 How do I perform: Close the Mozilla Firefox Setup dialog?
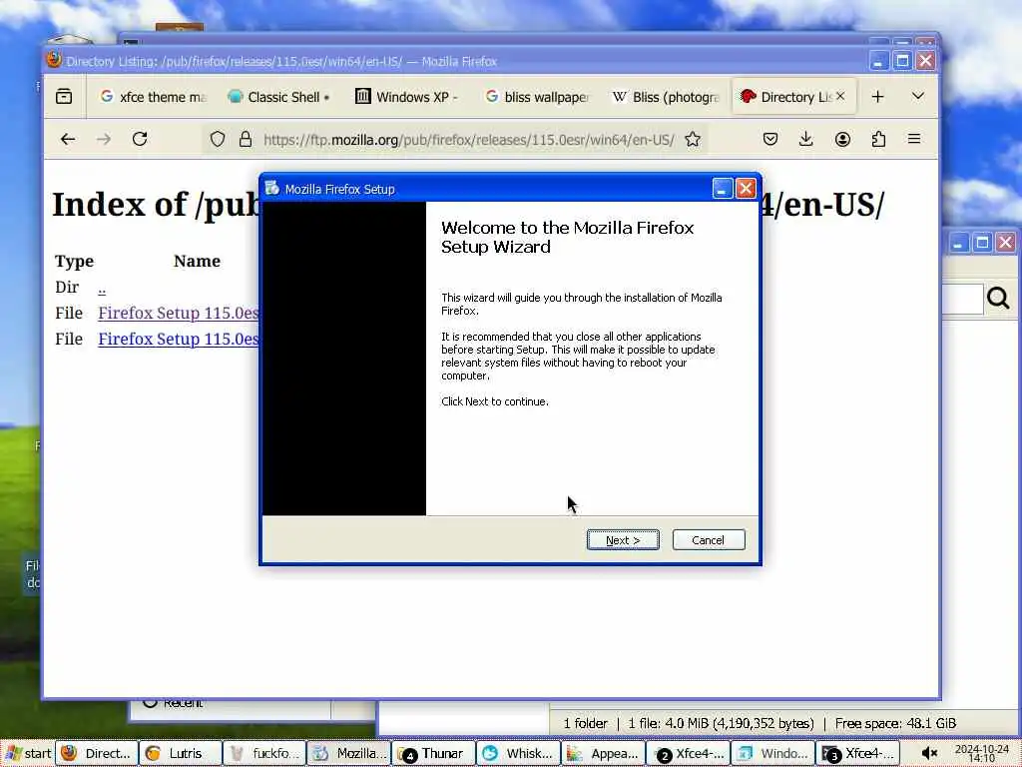[746, 189]
